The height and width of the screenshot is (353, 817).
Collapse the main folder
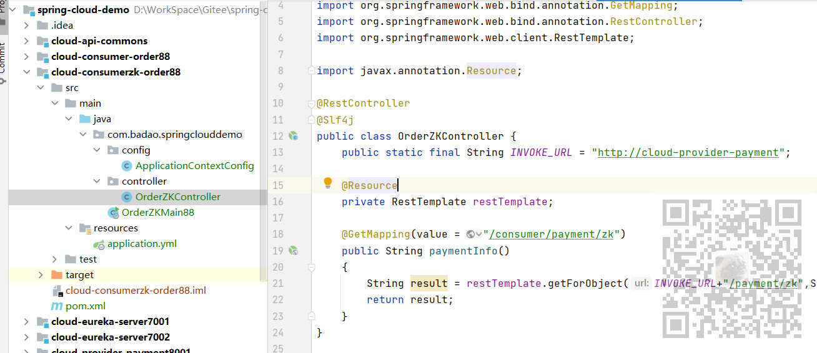coord(54,104)
